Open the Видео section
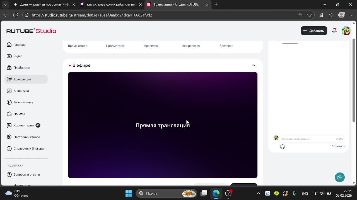Image resolution: width=357 pixels, height=200 pixels. 26,56
